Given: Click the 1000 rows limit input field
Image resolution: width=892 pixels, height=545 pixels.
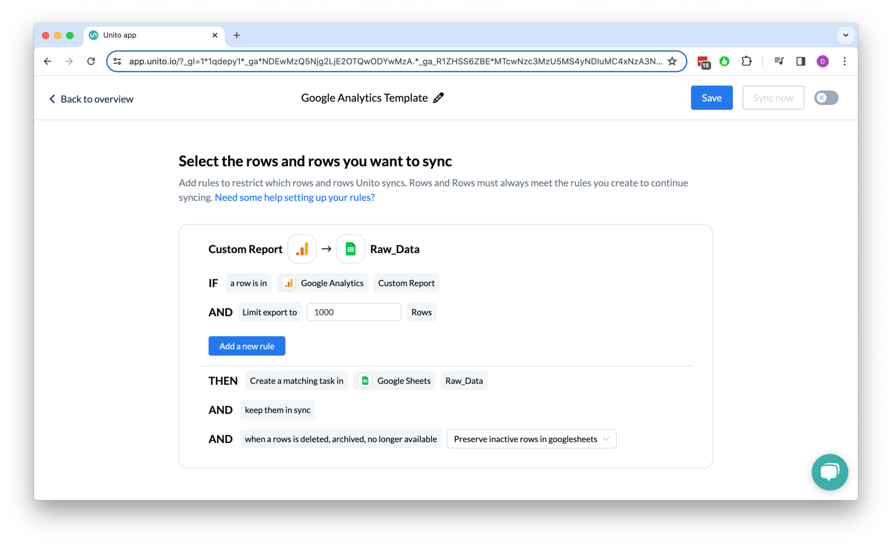Looking at the screenshot, I should pyautogui.click(x=354, y=311).
